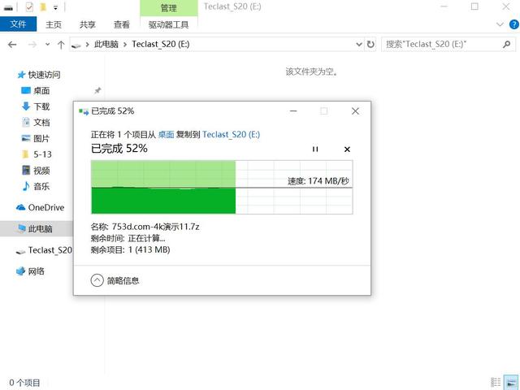Collapse details with 简略信息 arrow
The image size is (520, 390).
click(x=97, y=280)
